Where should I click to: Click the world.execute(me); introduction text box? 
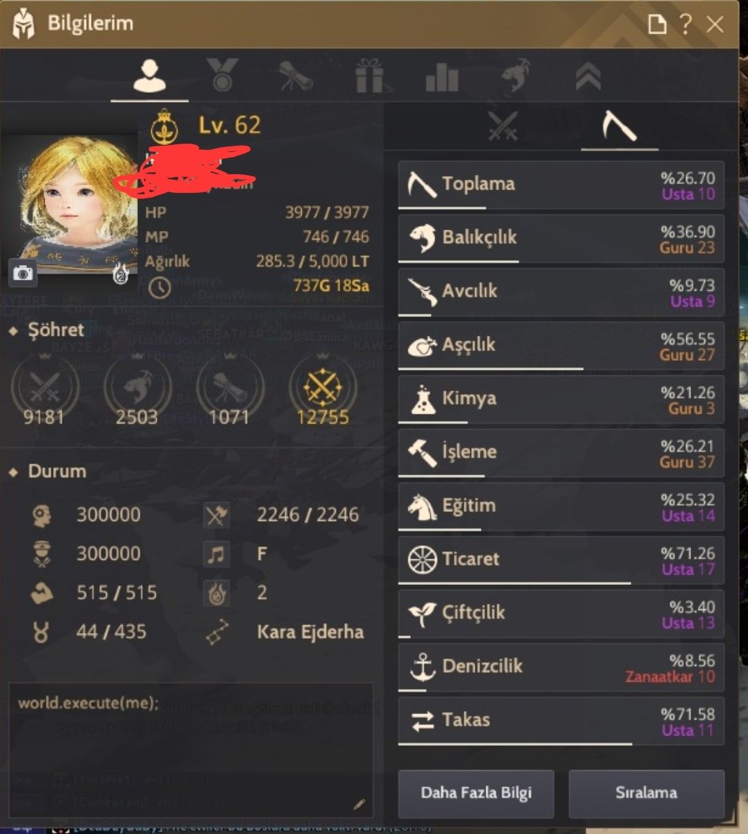pos(191,749)
